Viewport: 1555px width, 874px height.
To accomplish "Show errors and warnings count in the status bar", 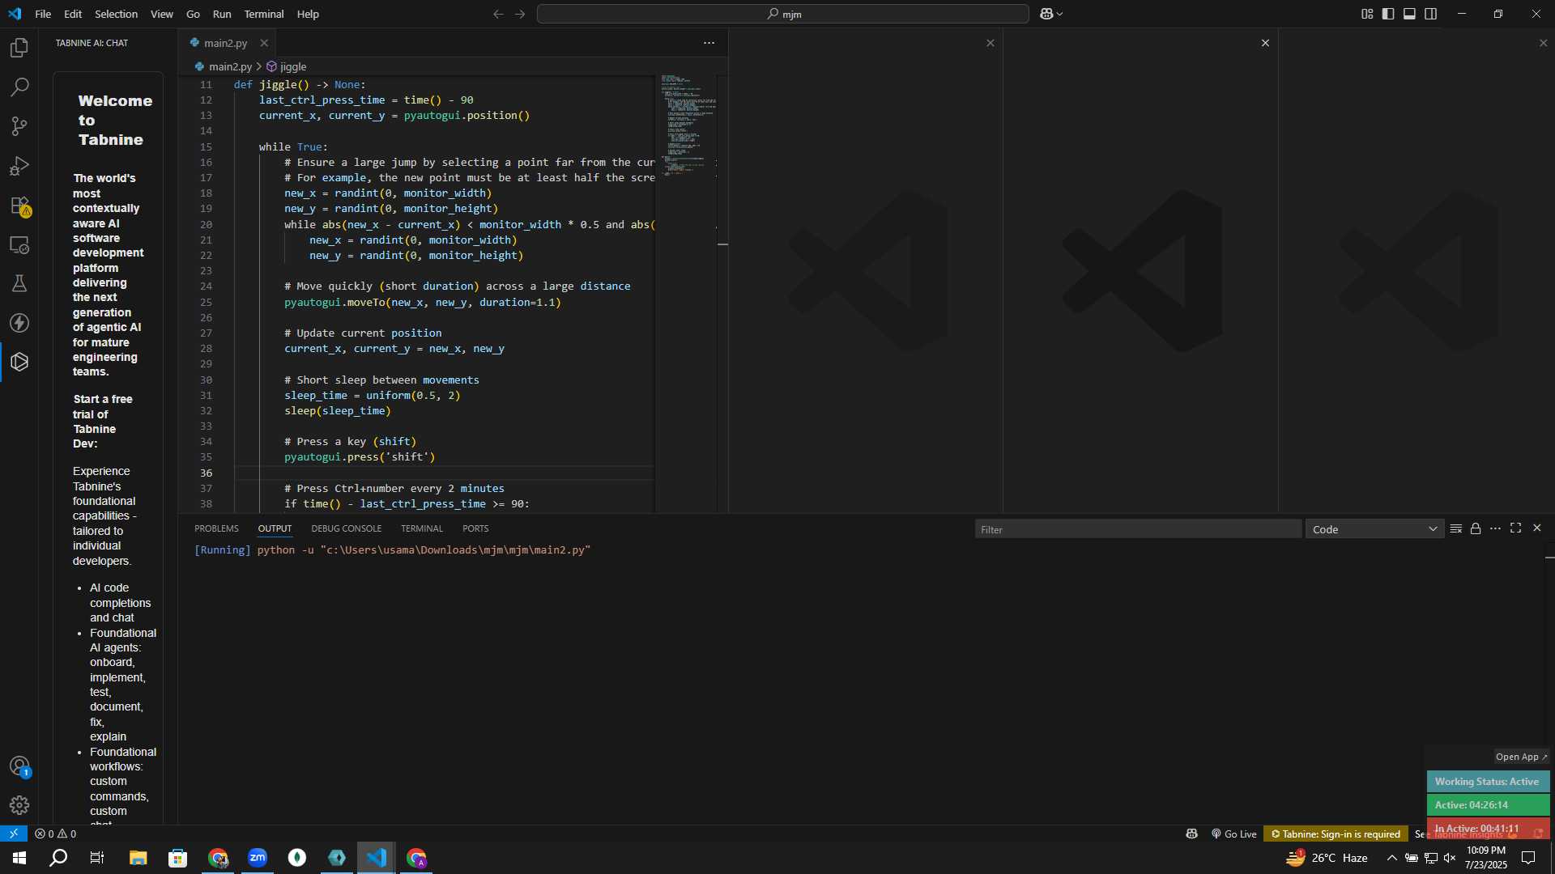I will (56, 834).
